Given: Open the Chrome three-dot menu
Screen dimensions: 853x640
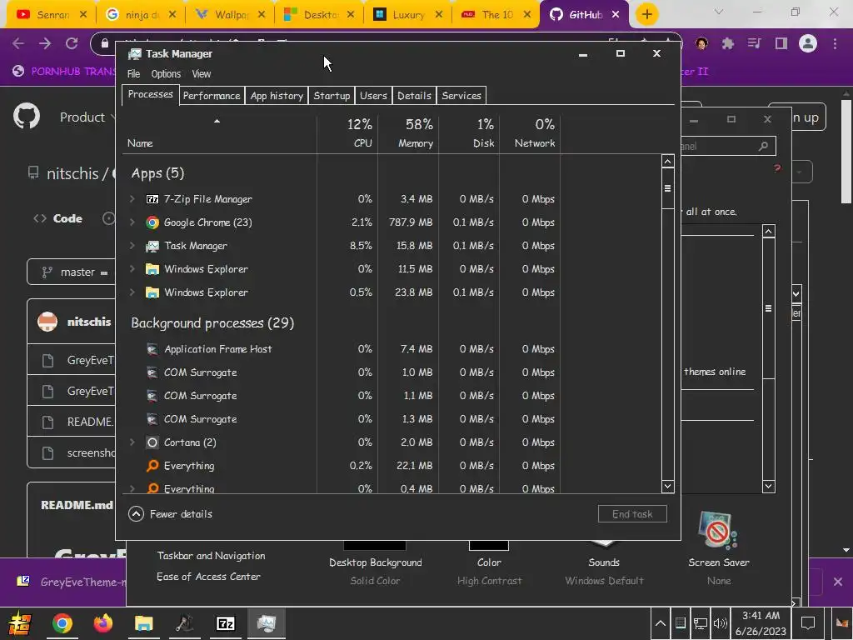Looking at the screenshot, I should (835, 43).
